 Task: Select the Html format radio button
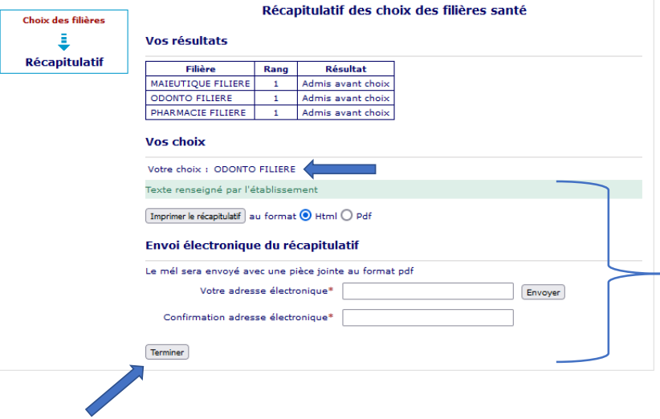click(x=305, y=216)
